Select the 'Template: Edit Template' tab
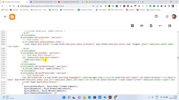This screenshot has width=179, height=100. point(15,2)
